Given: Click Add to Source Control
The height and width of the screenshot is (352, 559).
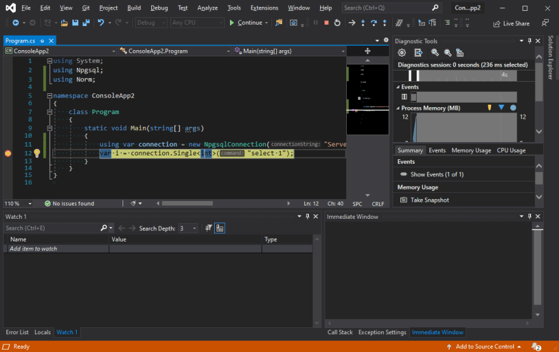Looking at the screenshot, I should [484, 346].
